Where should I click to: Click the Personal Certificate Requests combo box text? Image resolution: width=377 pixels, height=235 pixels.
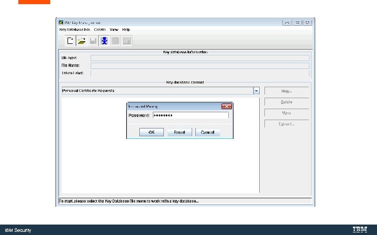click(x=88, y=91)
